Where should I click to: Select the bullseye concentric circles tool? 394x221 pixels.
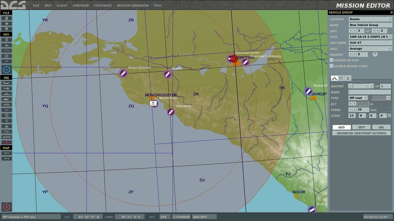pyautogui.click(x=7, y=115)
